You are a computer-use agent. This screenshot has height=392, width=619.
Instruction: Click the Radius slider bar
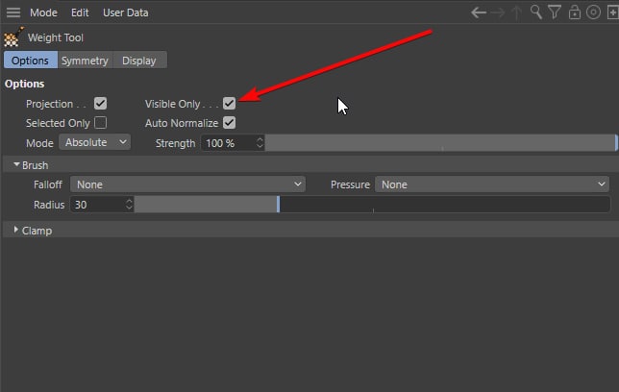pos(372,205)
